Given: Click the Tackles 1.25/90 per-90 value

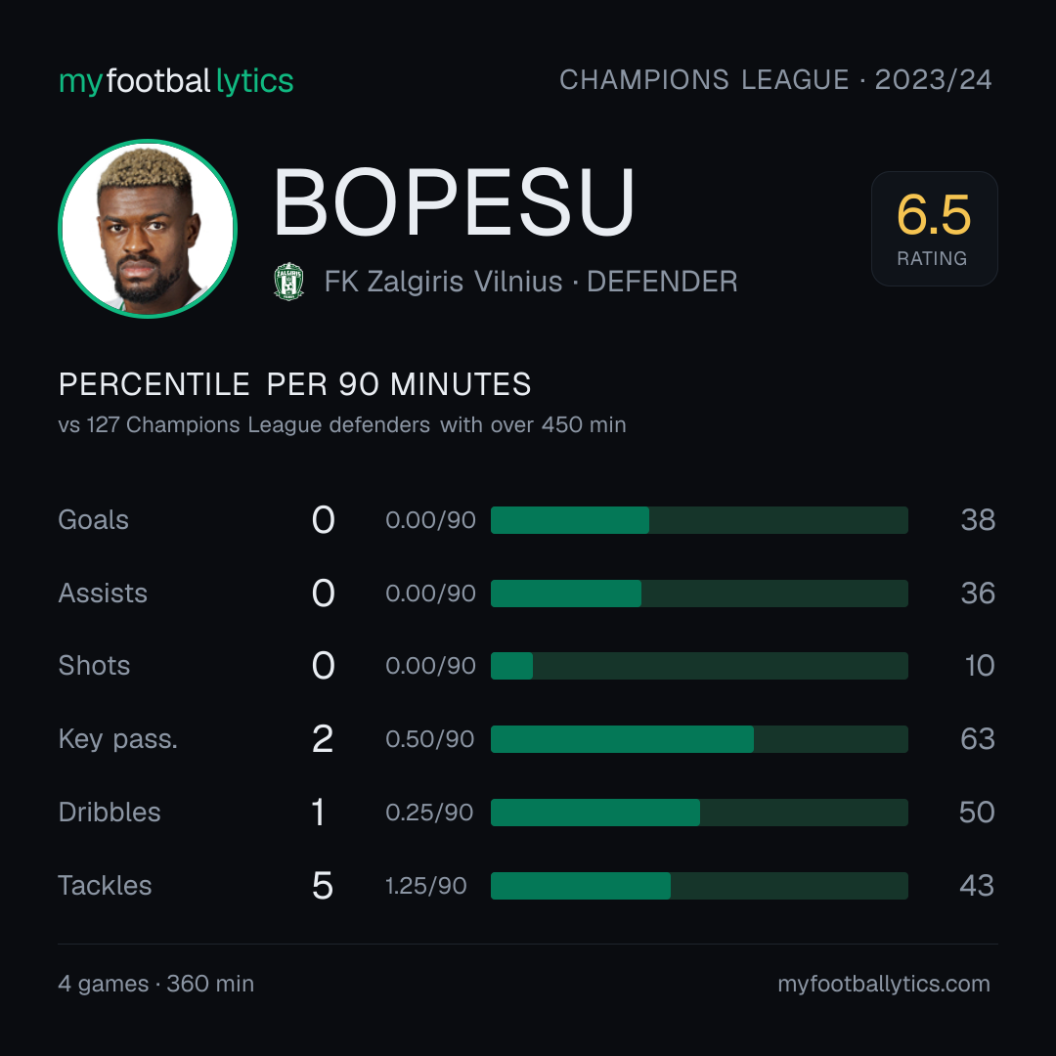Looking at the screenshot, I should pos(426,886).
